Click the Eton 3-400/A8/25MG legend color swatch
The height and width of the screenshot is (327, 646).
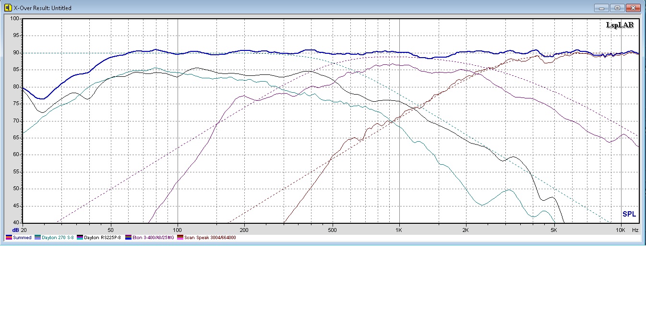point(128,238)
